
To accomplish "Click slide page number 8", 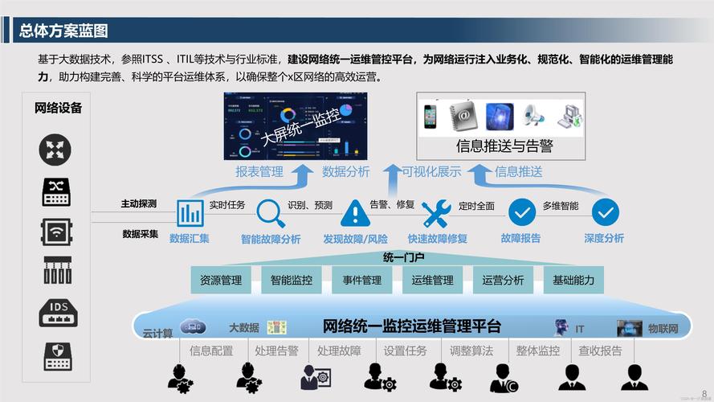I will coord(704,393).
